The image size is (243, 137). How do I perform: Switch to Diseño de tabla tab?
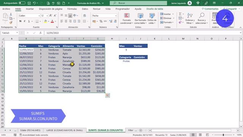pos(155,9)
